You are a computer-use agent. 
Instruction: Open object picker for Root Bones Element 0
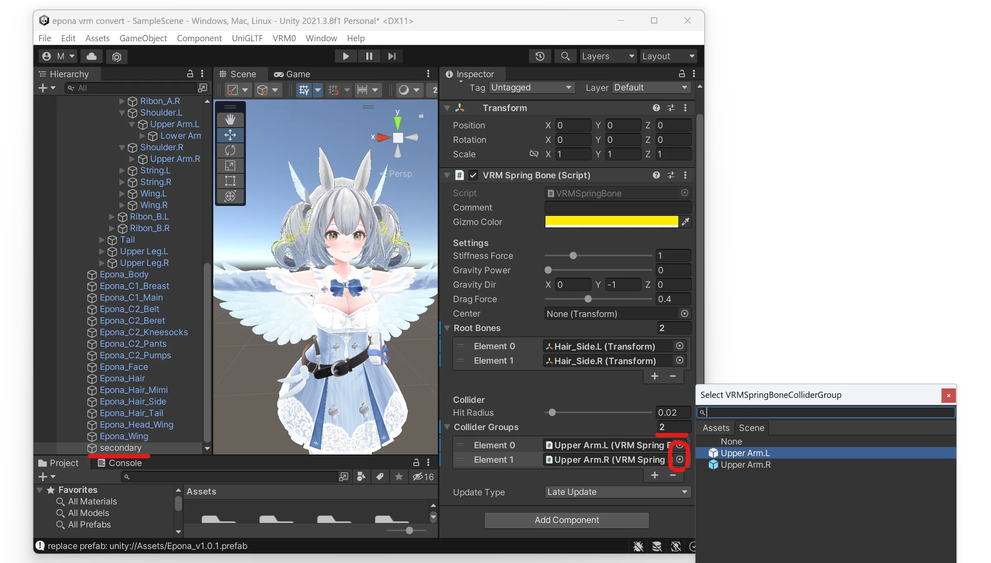click(x=680, y=346)
